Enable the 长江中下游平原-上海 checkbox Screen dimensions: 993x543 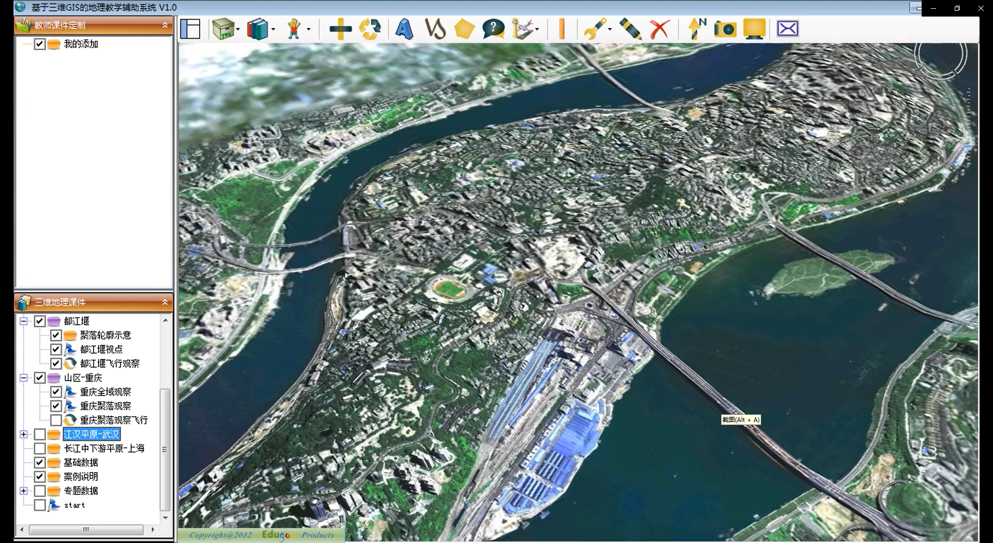[40, 448]
